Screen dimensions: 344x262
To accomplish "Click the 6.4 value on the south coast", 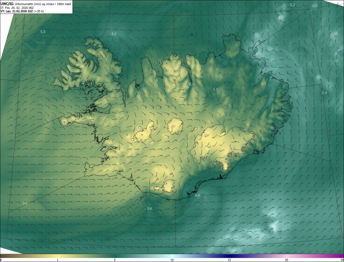I will pos(197,195).
